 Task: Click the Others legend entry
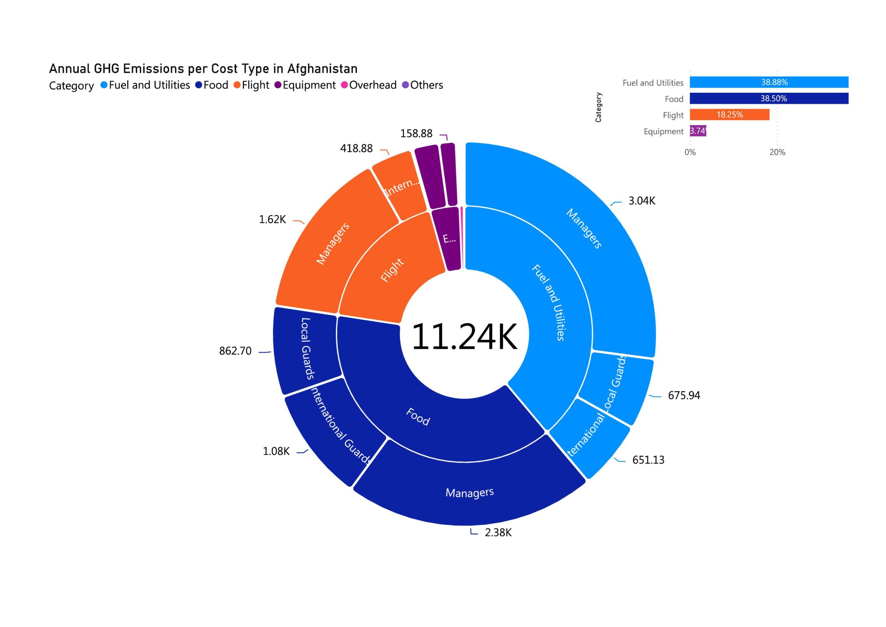point(426,85)
